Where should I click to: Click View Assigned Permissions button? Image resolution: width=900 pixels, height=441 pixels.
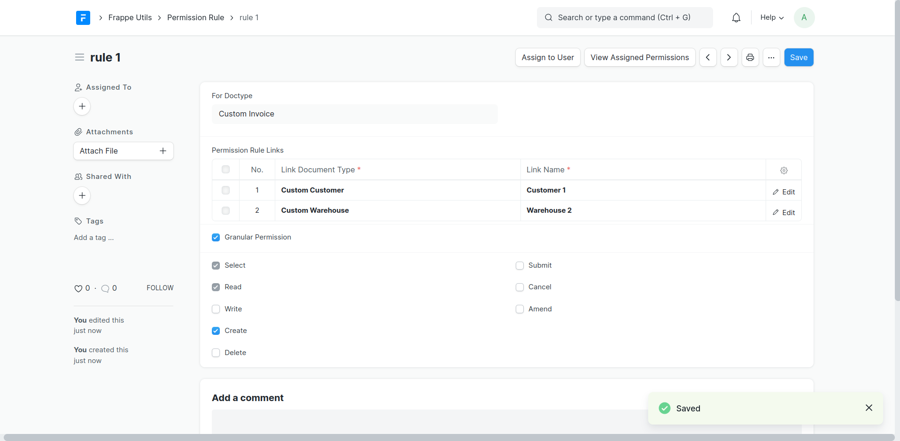[x=639, y=57]
